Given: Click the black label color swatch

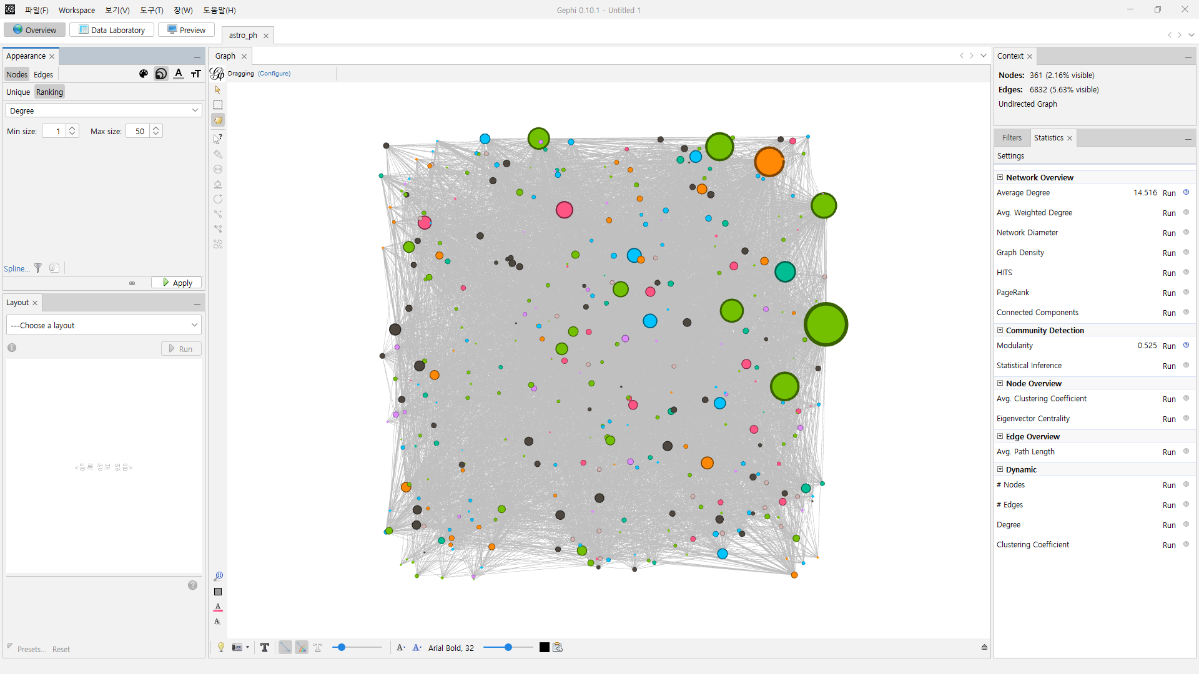Looking at the screenshot, I should point(545,647).
